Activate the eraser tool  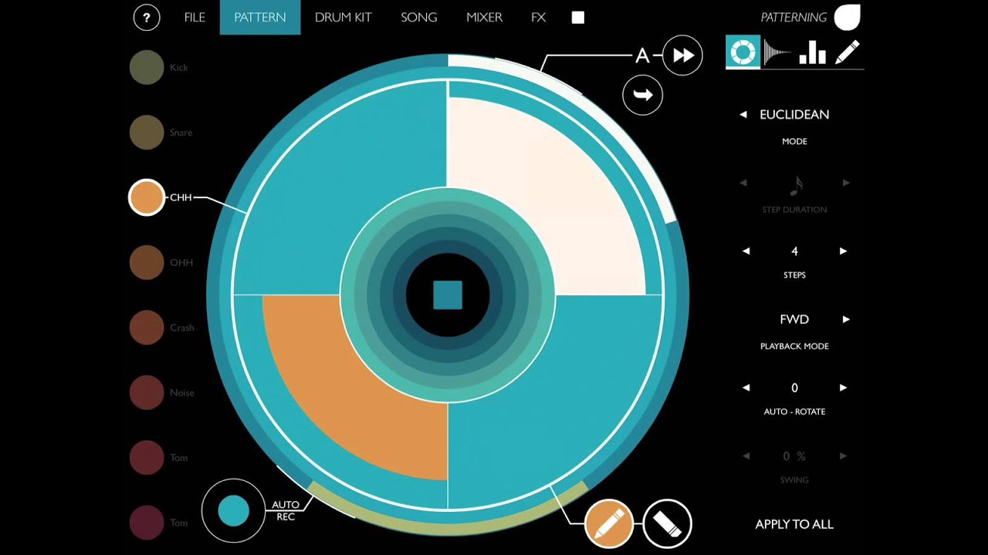click(x=667, y=523)
